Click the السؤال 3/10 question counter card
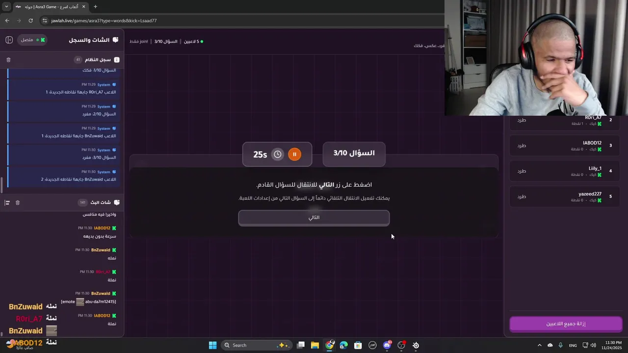The width and height of the screenshot is (628, 353). click(x=354, y=154)
